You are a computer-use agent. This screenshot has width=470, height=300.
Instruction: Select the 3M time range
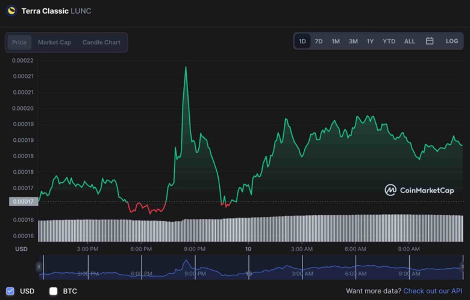tap(353, 41)
